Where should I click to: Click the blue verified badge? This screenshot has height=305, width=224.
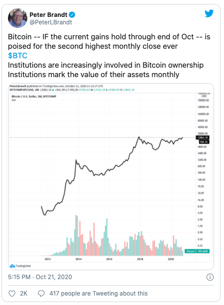coord(72,14)
